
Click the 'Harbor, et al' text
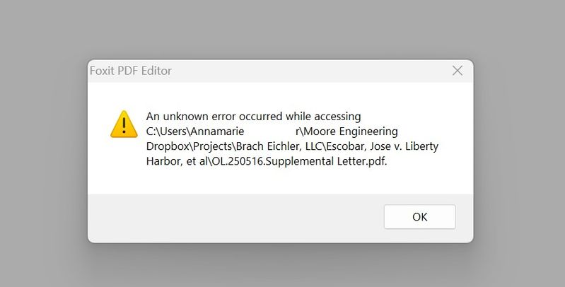click(177, 161)
